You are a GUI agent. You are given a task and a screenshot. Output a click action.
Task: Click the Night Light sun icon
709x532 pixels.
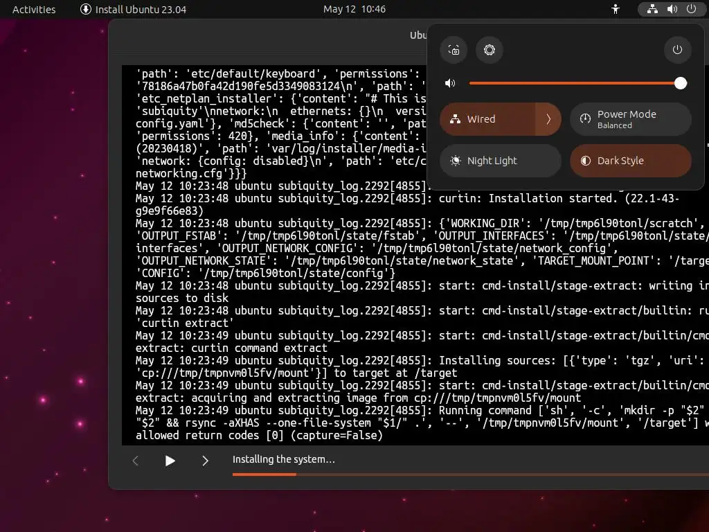point(456,161)
